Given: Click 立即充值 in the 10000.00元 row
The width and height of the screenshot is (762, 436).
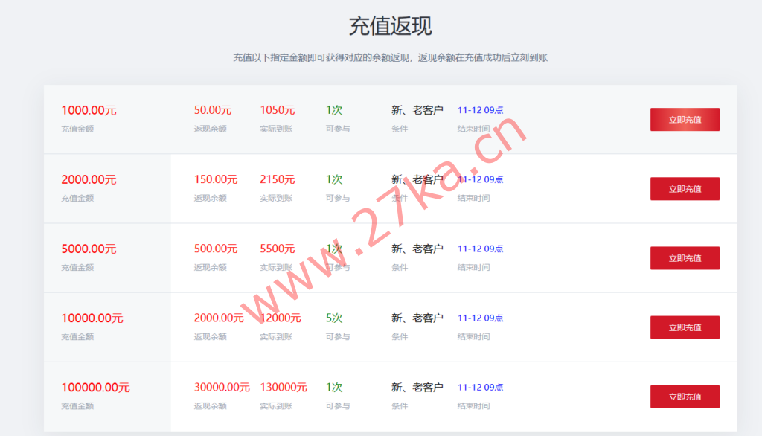Looking at the screenshot, I should [685, 327].
